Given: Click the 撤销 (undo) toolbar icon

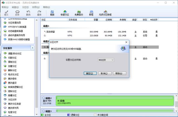Looking at the screenshot, I should 28,13.
